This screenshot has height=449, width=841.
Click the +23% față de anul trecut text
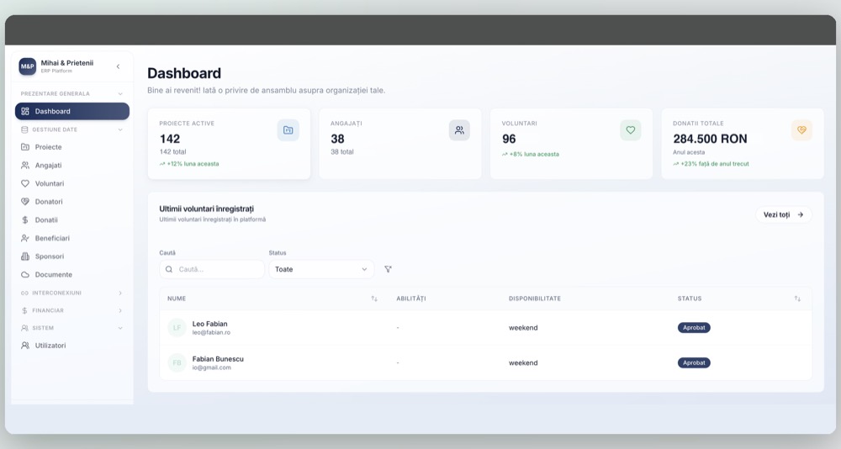[714, 164]
